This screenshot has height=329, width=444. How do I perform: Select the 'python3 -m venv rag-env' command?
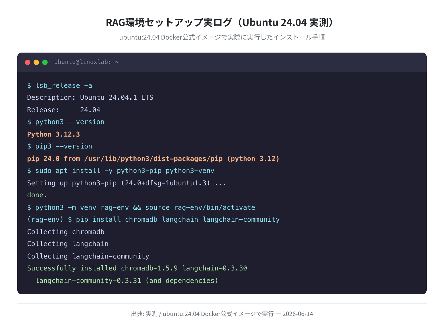coord(141,208)
